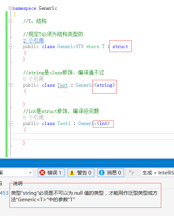The image size is (174, 216).
Task: Click the yellow warning triangle icon
Action: 72,172
